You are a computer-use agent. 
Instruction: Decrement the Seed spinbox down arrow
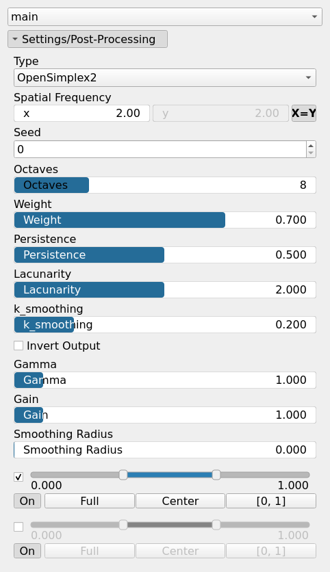[x=311, y=153]
